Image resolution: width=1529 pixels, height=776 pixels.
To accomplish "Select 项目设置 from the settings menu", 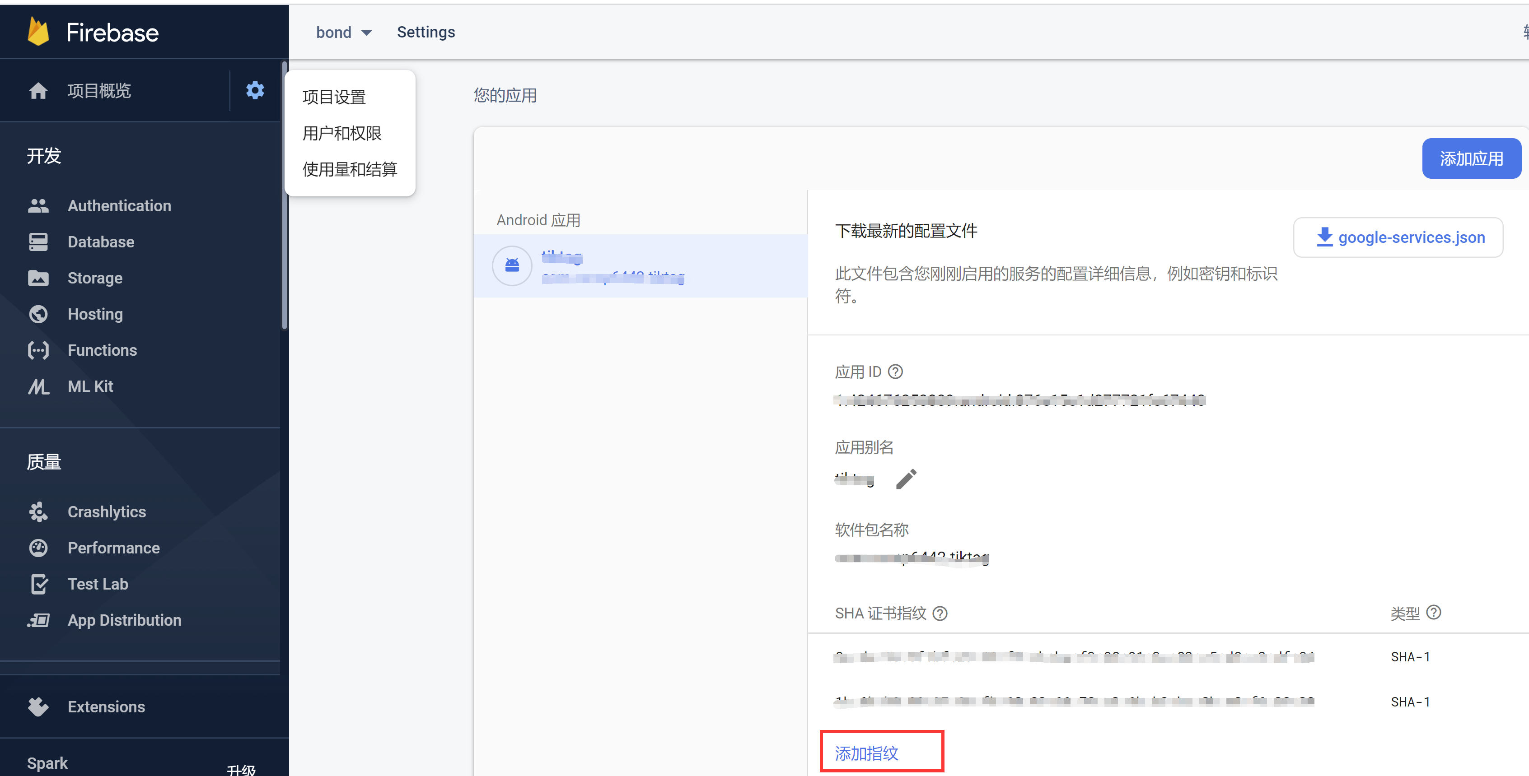I will [334, 97].
